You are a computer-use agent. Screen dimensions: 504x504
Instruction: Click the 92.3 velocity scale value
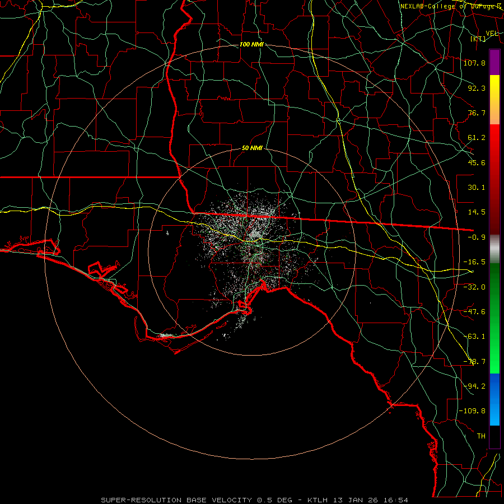click(477, 88)
